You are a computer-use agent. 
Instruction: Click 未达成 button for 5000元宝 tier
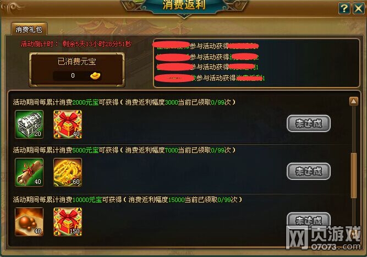click(309, 172)
